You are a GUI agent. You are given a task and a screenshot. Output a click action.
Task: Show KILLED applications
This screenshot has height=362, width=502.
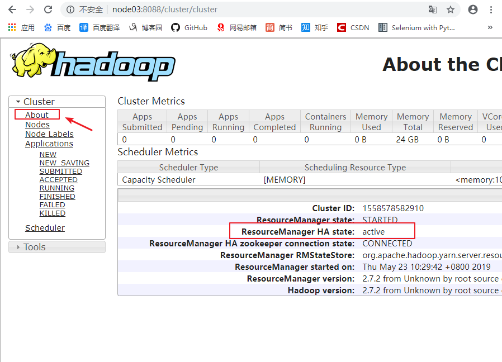point(53,213)
